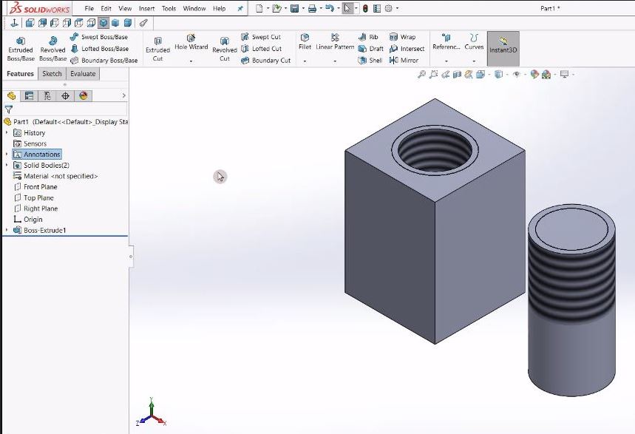Click the Revolved Cut tool

[224, 49]
